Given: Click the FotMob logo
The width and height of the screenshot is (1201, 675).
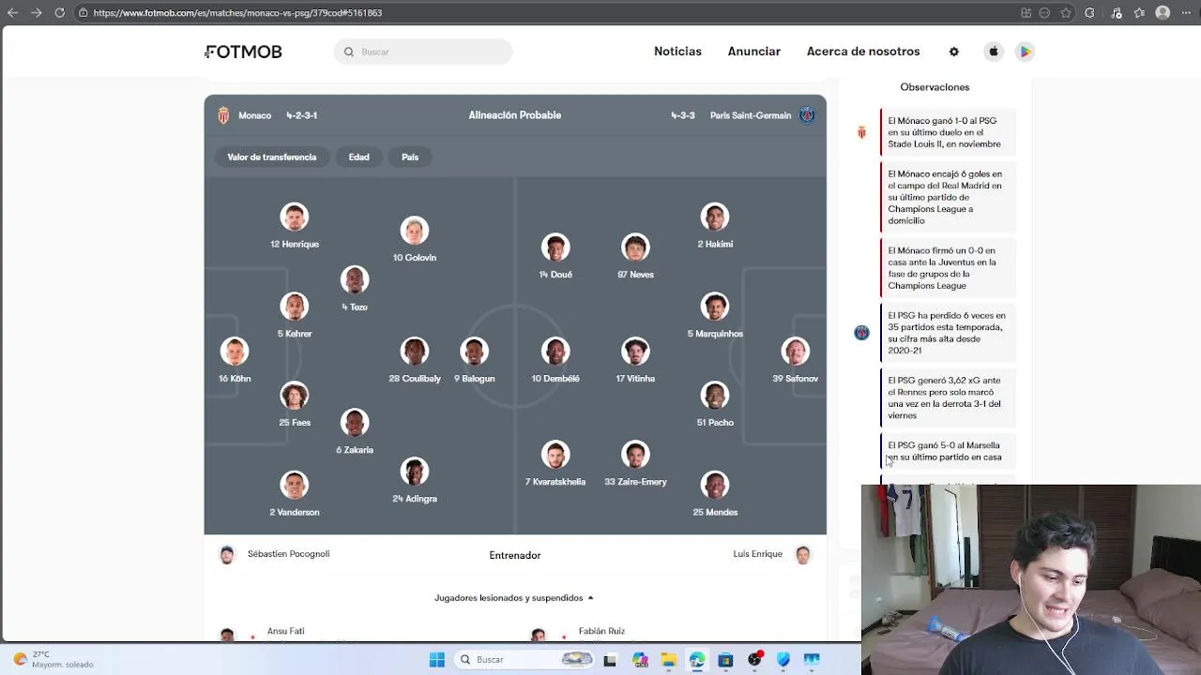Looking at the screenshot, I should pos(244,52).
